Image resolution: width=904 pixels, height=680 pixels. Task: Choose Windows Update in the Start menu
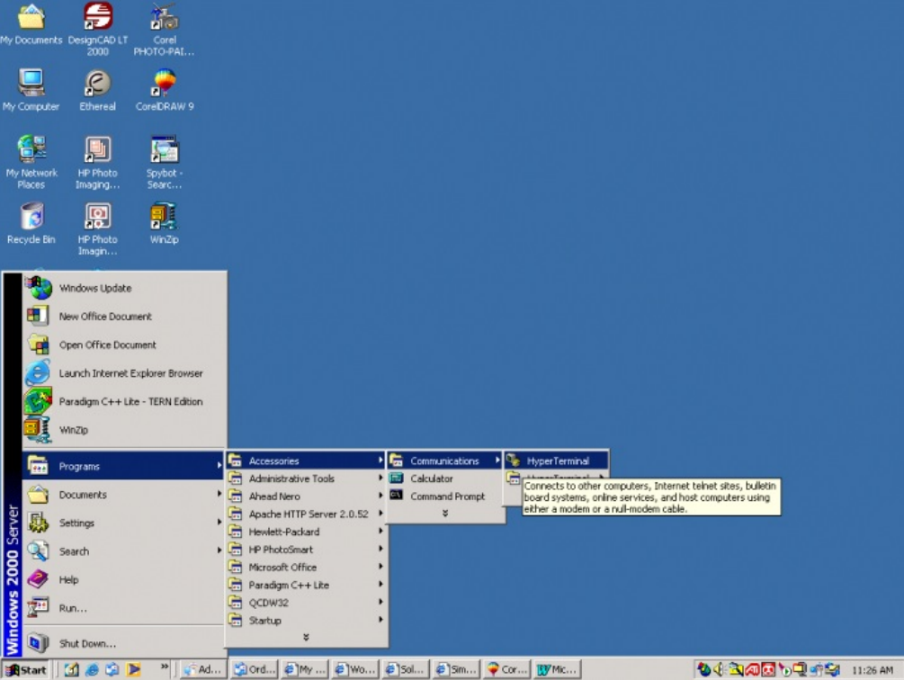pyautogui.click(x=124, y=288)
